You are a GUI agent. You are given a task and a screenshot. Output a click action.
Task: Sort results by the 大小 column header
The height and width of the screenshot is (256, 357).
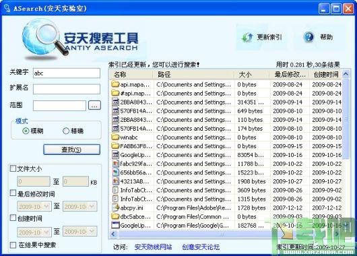tap(252, 75)
